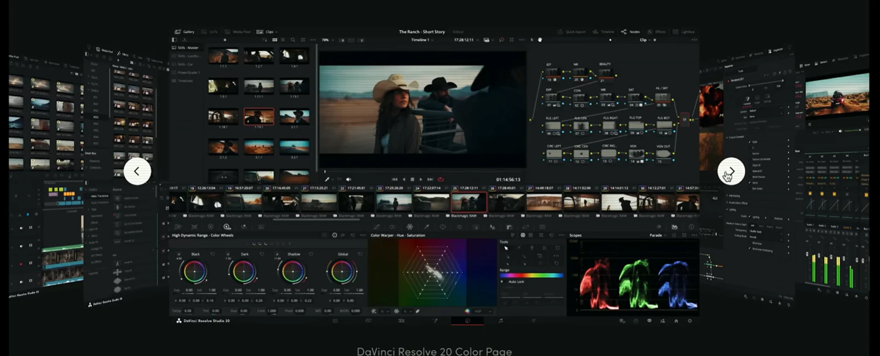Image resolution: width=880 pixels, height=356 pixels.
Task: Select timeline clip 28 thumbnail
Action: click(x=582, y=203)
